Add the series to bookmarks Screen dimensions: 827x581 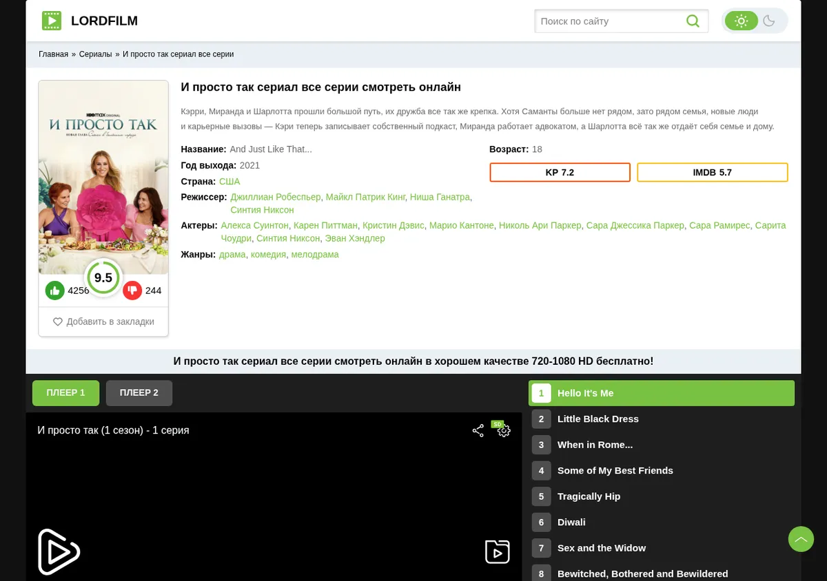click(103, 321)
